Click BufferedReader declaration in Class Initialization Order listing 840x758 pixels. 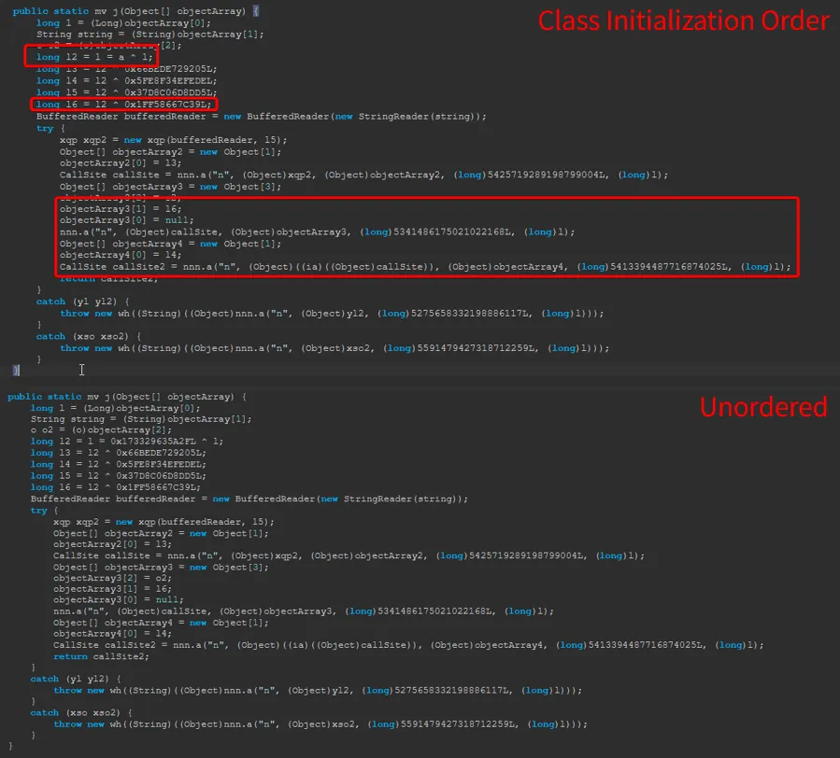tap(262, 117)
